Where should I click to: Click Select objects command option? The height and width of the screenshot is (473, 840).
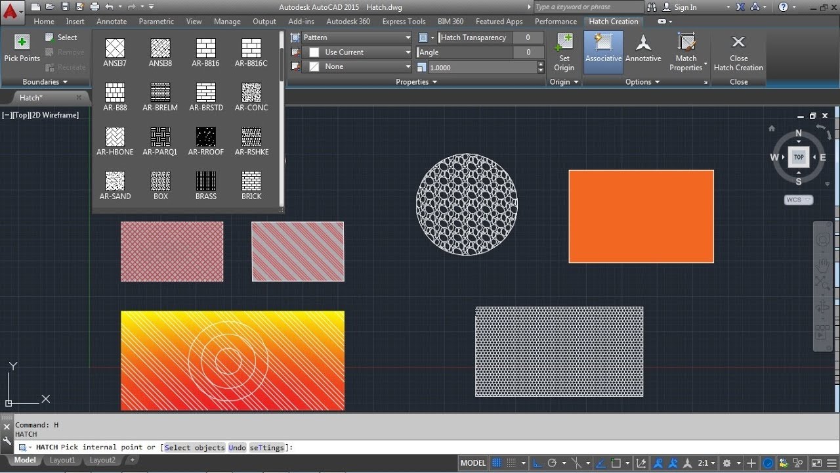[x=195, y=447]
